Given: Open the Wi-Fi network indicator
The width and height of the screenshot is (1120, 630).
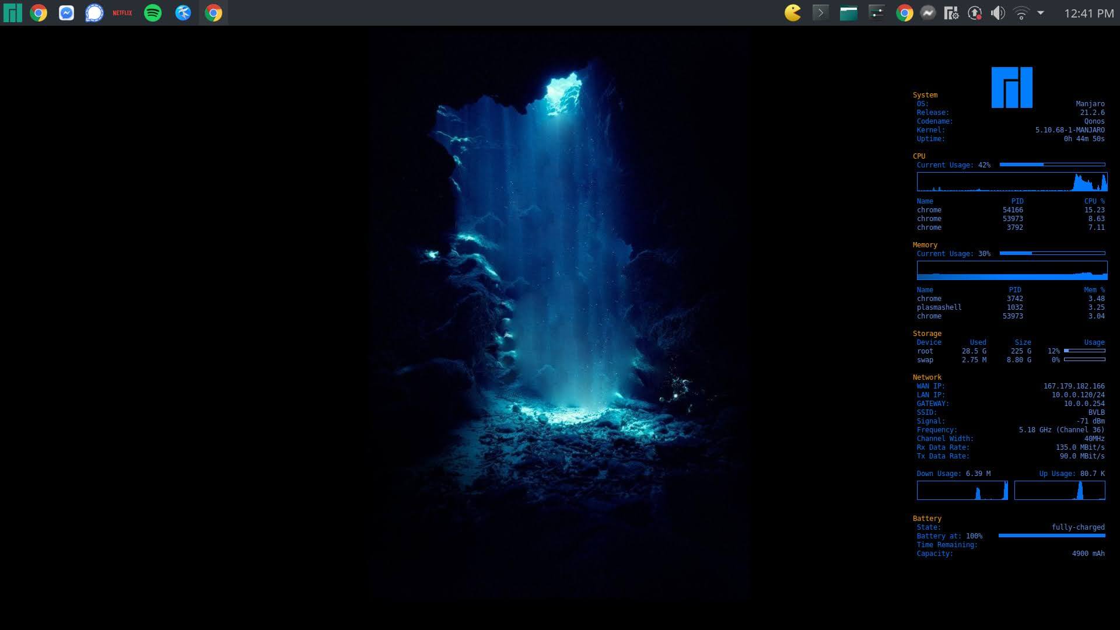Looking at the screenshot, I should (1021, 13).
